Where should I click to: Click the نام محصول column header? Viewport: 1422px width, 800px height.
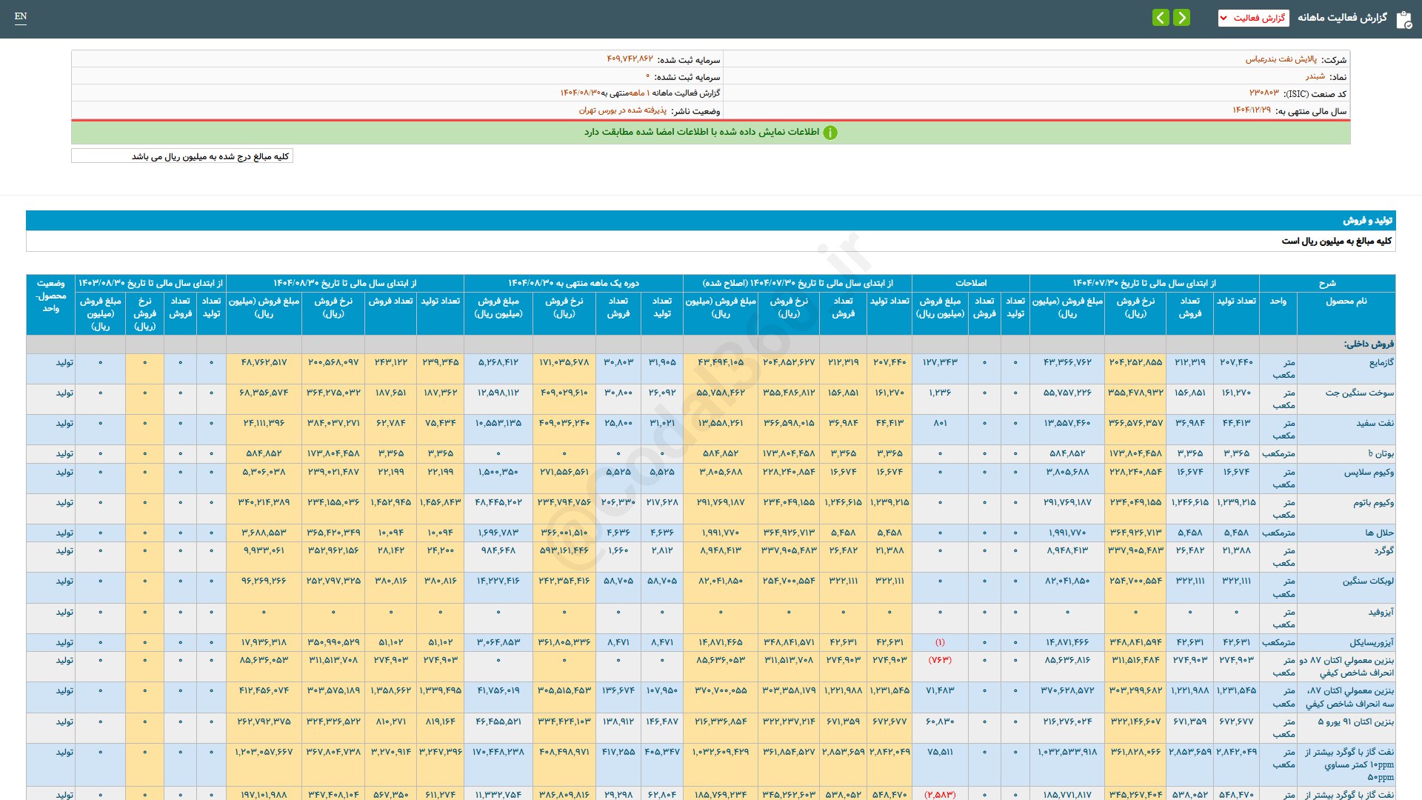pos(1346,301)
